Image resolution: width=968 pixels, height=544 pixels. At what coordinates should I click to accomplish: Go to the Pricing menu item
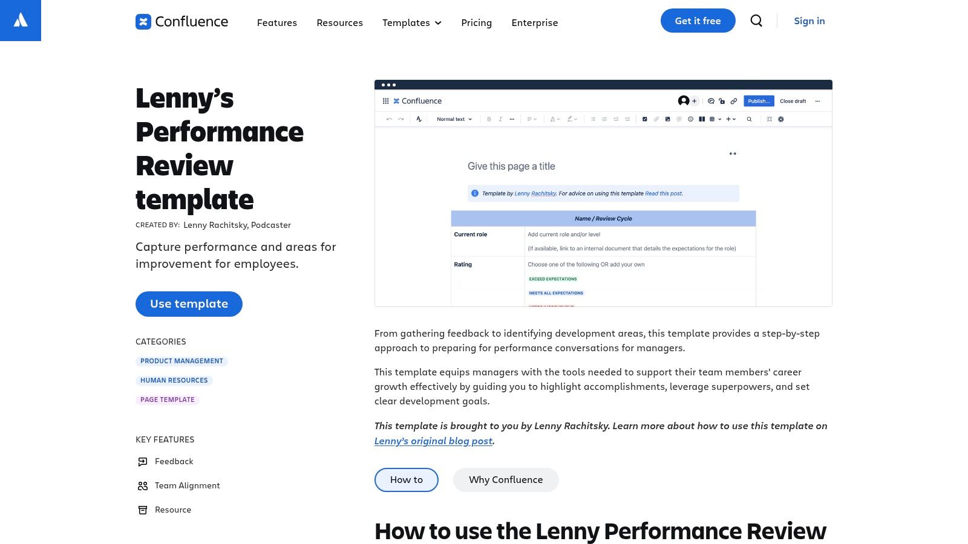476,22
